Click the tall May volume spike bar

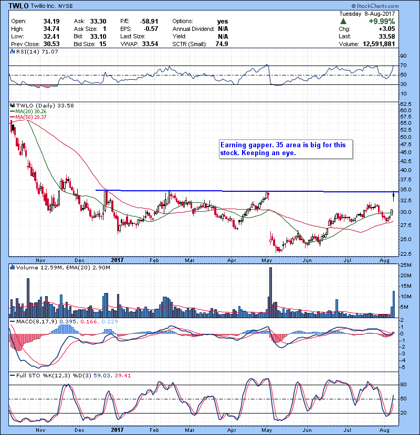(271, 292)
